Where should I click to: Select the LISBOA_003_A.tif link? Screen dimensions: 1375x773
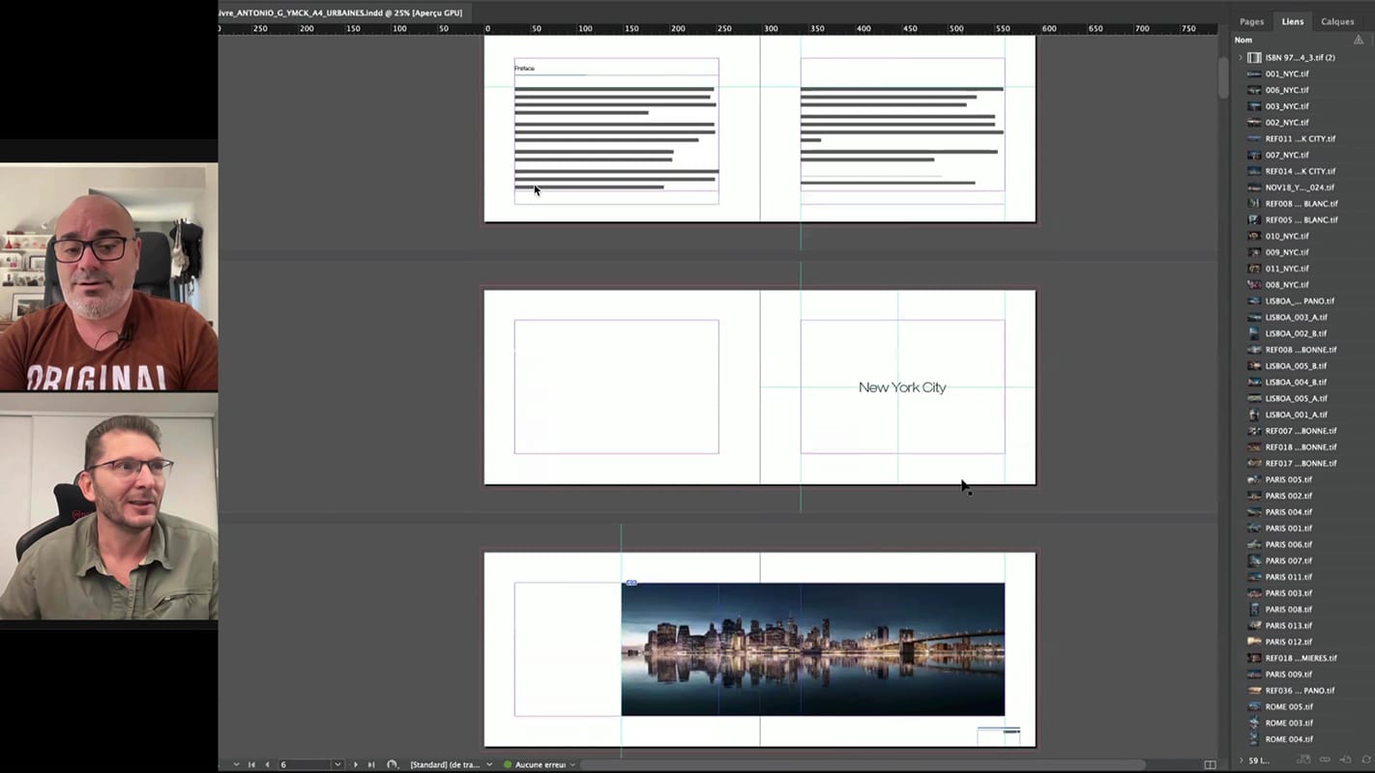pos(1298,317)
